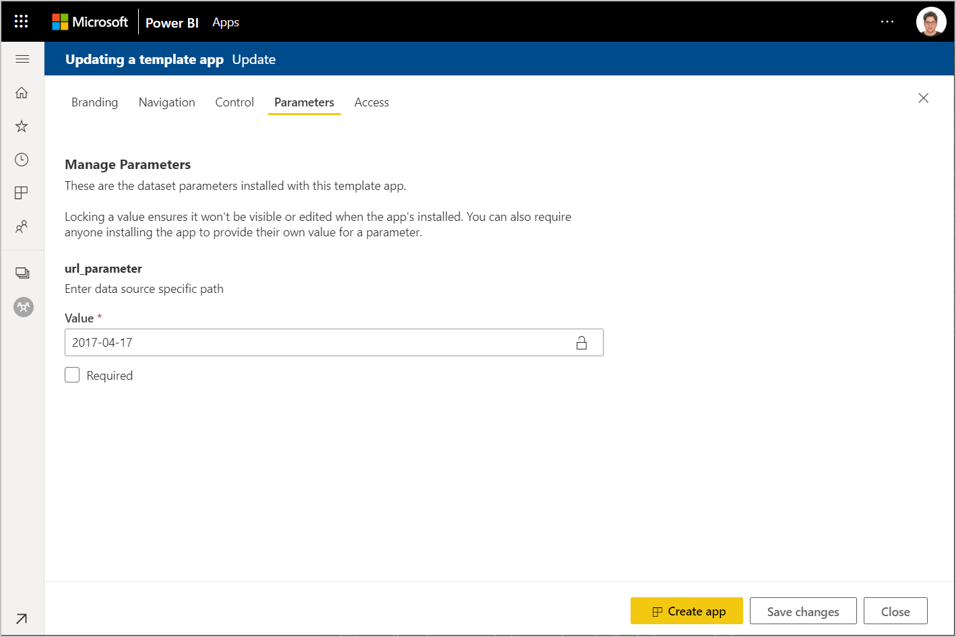Click the url_parameter label
Image resolution: width=956 pixels, height=637 pixels.
click(x=103, y=269)
